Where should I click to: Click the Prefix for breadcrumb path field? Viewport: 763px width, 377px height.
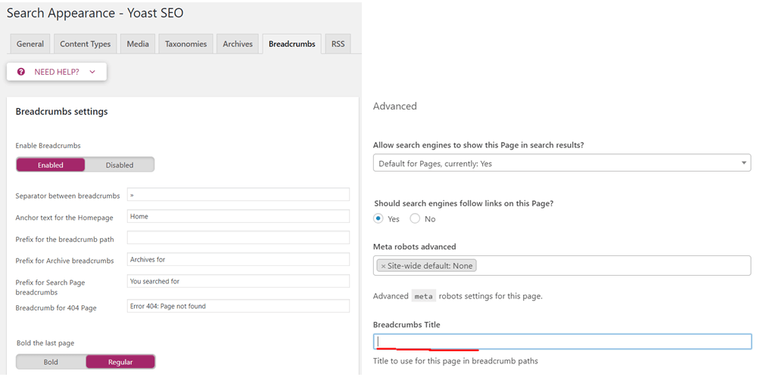point(238,237)
